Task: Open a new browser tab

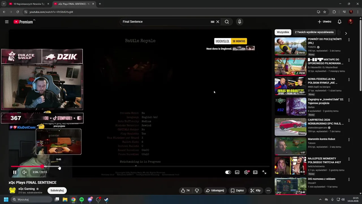Action: click(x=100, y=4)
